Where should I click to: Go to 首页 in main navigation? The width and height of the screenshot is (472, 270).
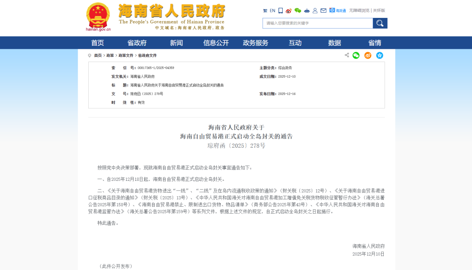click(x=97, y=43)
